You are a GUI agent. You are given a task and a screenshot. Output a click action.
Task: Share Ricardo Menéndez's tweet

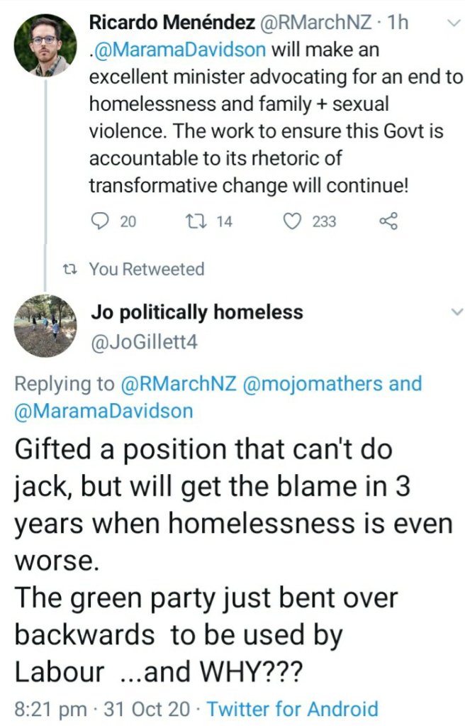(389, 221)
